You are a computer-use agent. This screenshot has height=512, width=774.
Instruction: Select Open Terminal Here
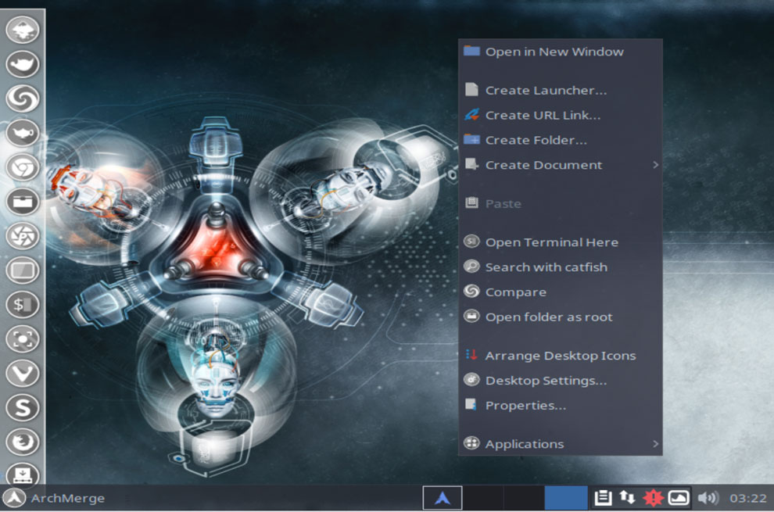561,242
